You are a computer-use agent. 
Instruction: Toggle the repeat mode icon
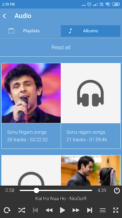[7, 210]
